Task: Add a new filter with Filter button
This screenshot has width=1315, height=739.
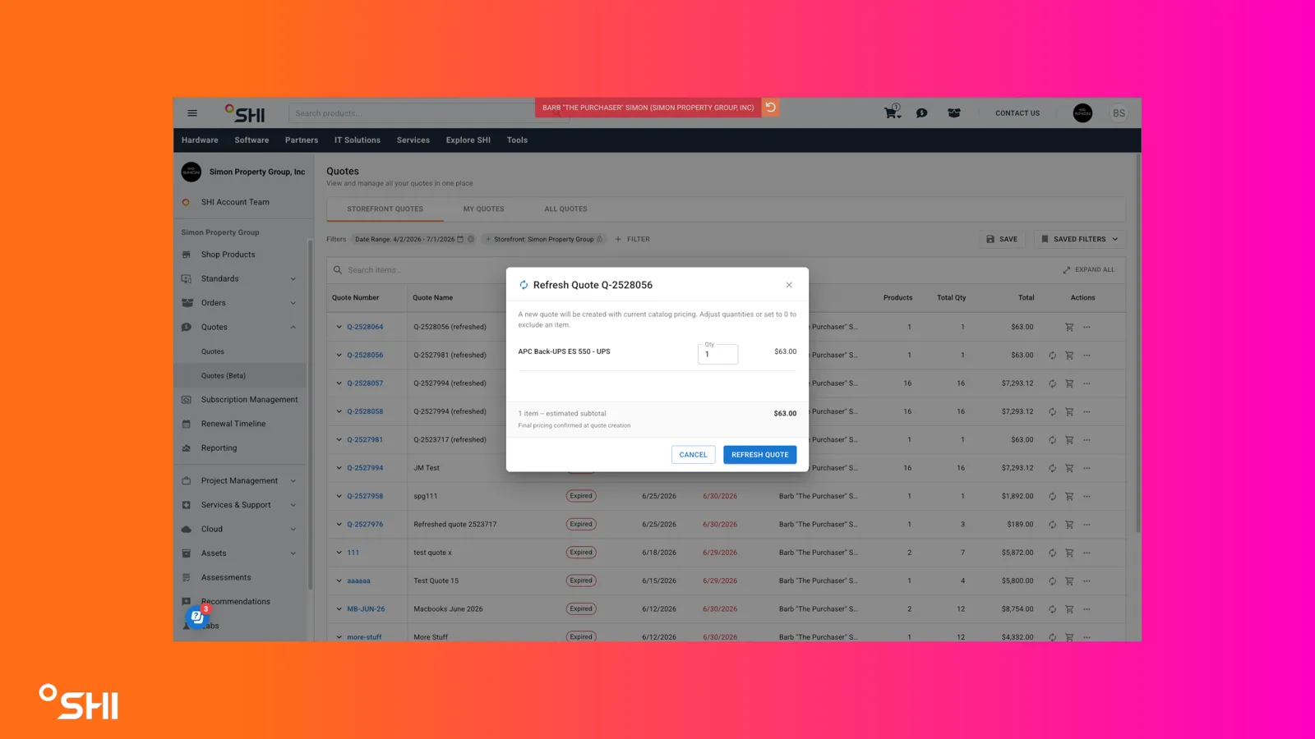Action: (632, 239)
